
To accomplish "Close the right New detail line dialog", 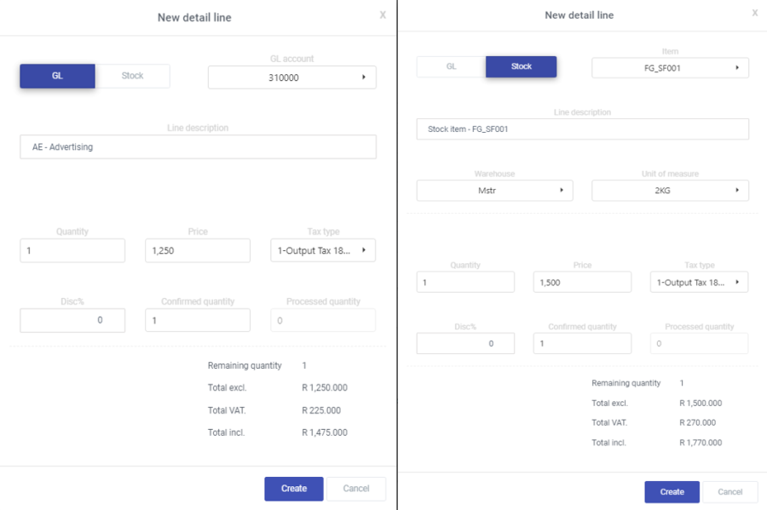I will click(x=754, y=13).
